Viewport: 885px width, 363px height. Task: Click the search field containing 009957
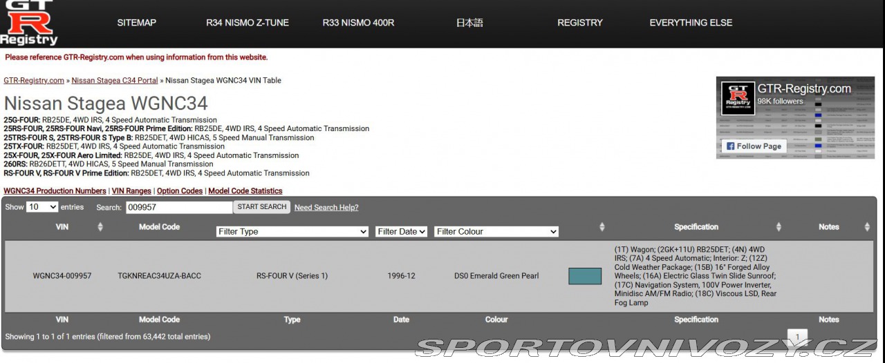(x=179, y=207)
